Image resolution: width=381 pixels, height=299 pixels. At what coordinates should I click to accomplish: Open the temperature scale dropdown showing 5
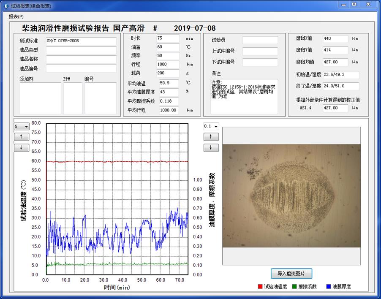coord(22,126)
